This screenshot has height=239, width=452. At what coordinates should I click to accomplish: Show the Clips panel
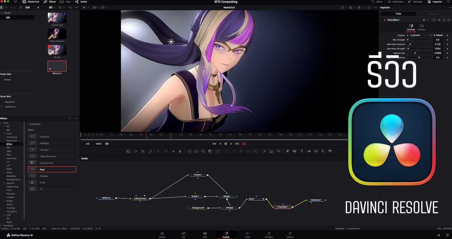click(x=65, y=2)
